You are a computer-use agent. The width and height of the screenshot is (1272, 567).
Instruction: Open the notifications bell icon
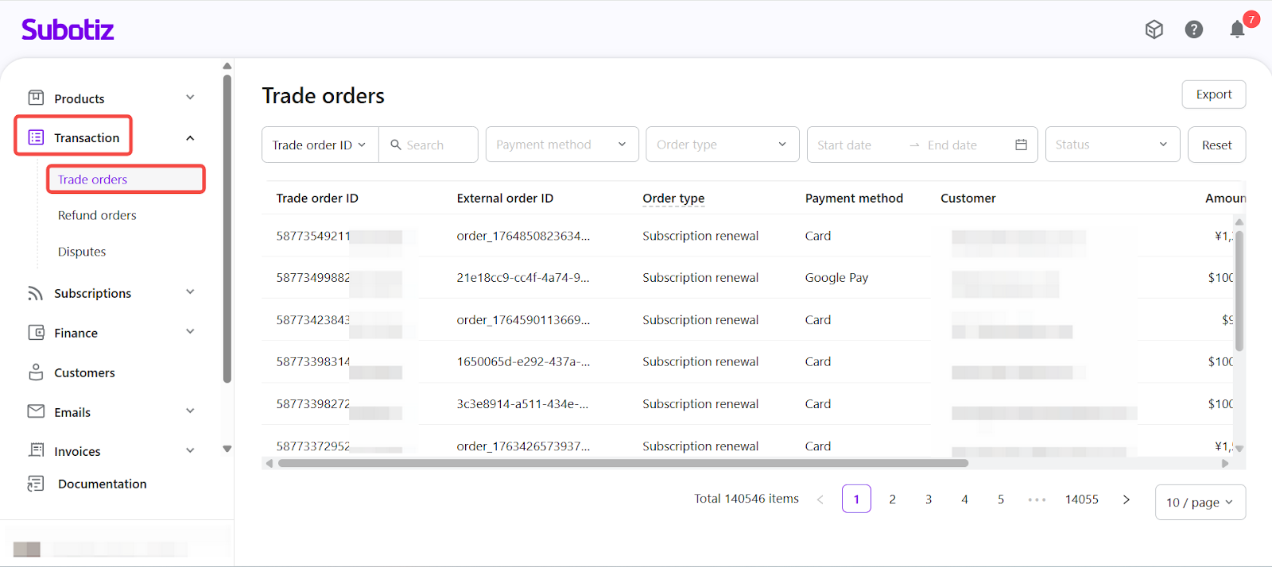pyautogui.click(x=1237, y=30)
